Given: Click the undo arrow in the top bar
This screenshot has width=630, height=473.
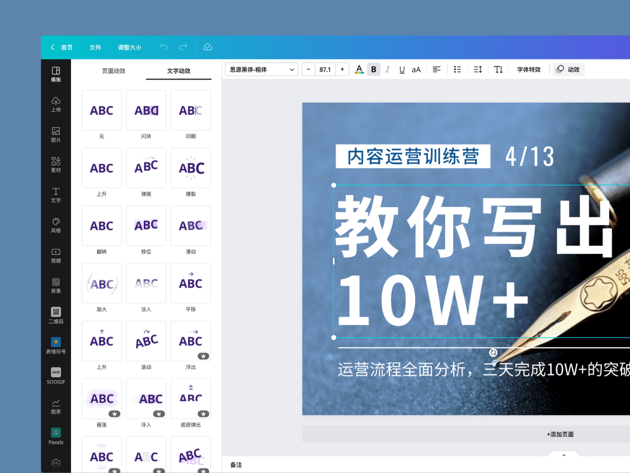Looking at the screenshot, I should [x=164, y=47].
